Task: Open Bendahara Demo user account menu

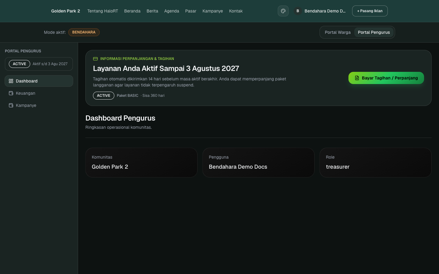Action: click(x=320, y=11)
